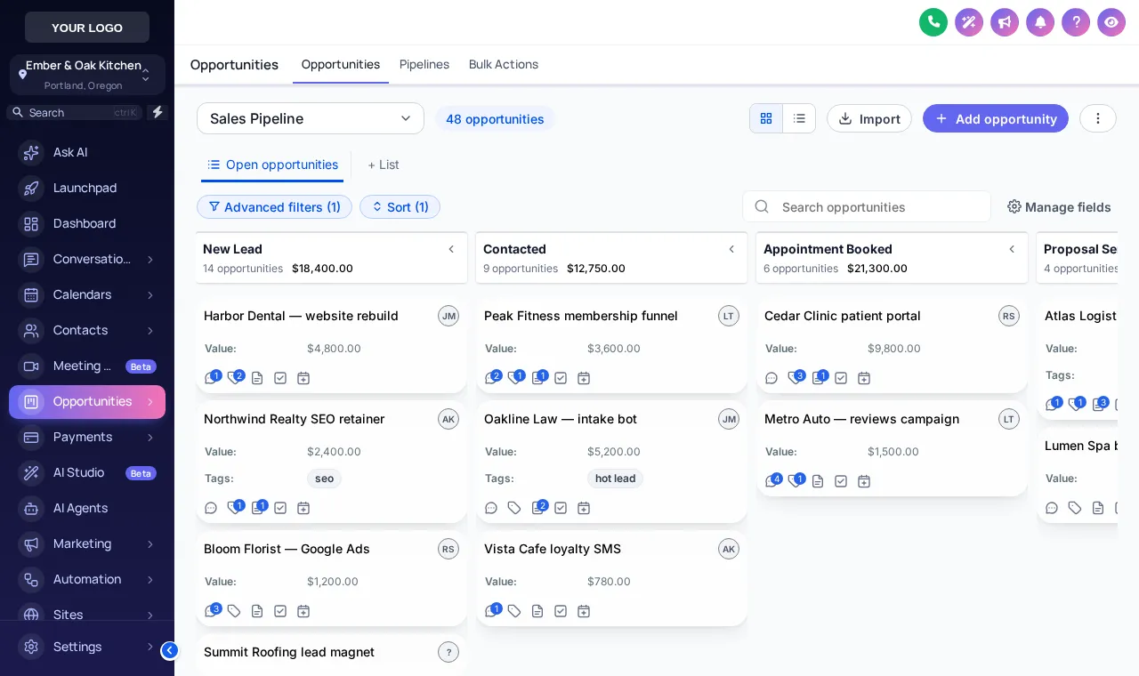This screenshot has width=1139, height=676.
Task: Collapse the sidebar with the arrow button
Action: [169, 650]
